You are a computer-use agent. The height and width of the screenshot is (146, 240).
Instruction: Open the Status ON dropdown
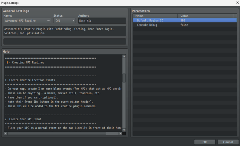click(65, 21)
